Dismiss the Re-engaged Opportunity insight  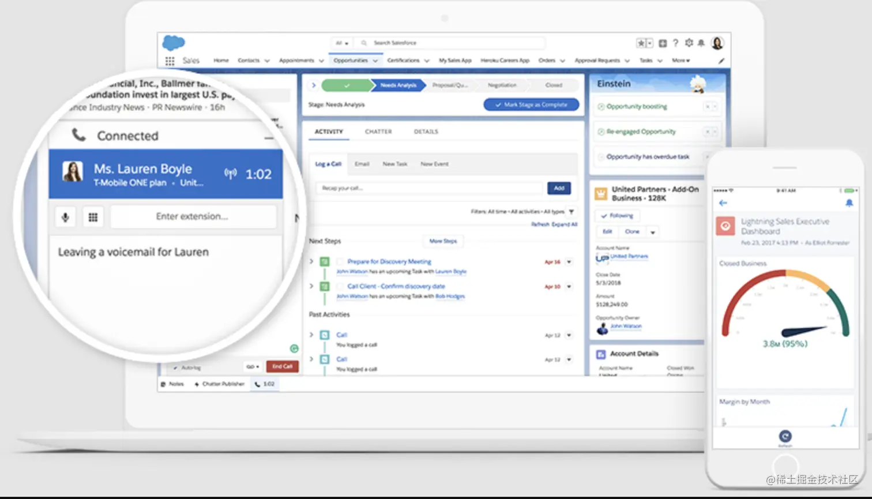pos(707,132)
